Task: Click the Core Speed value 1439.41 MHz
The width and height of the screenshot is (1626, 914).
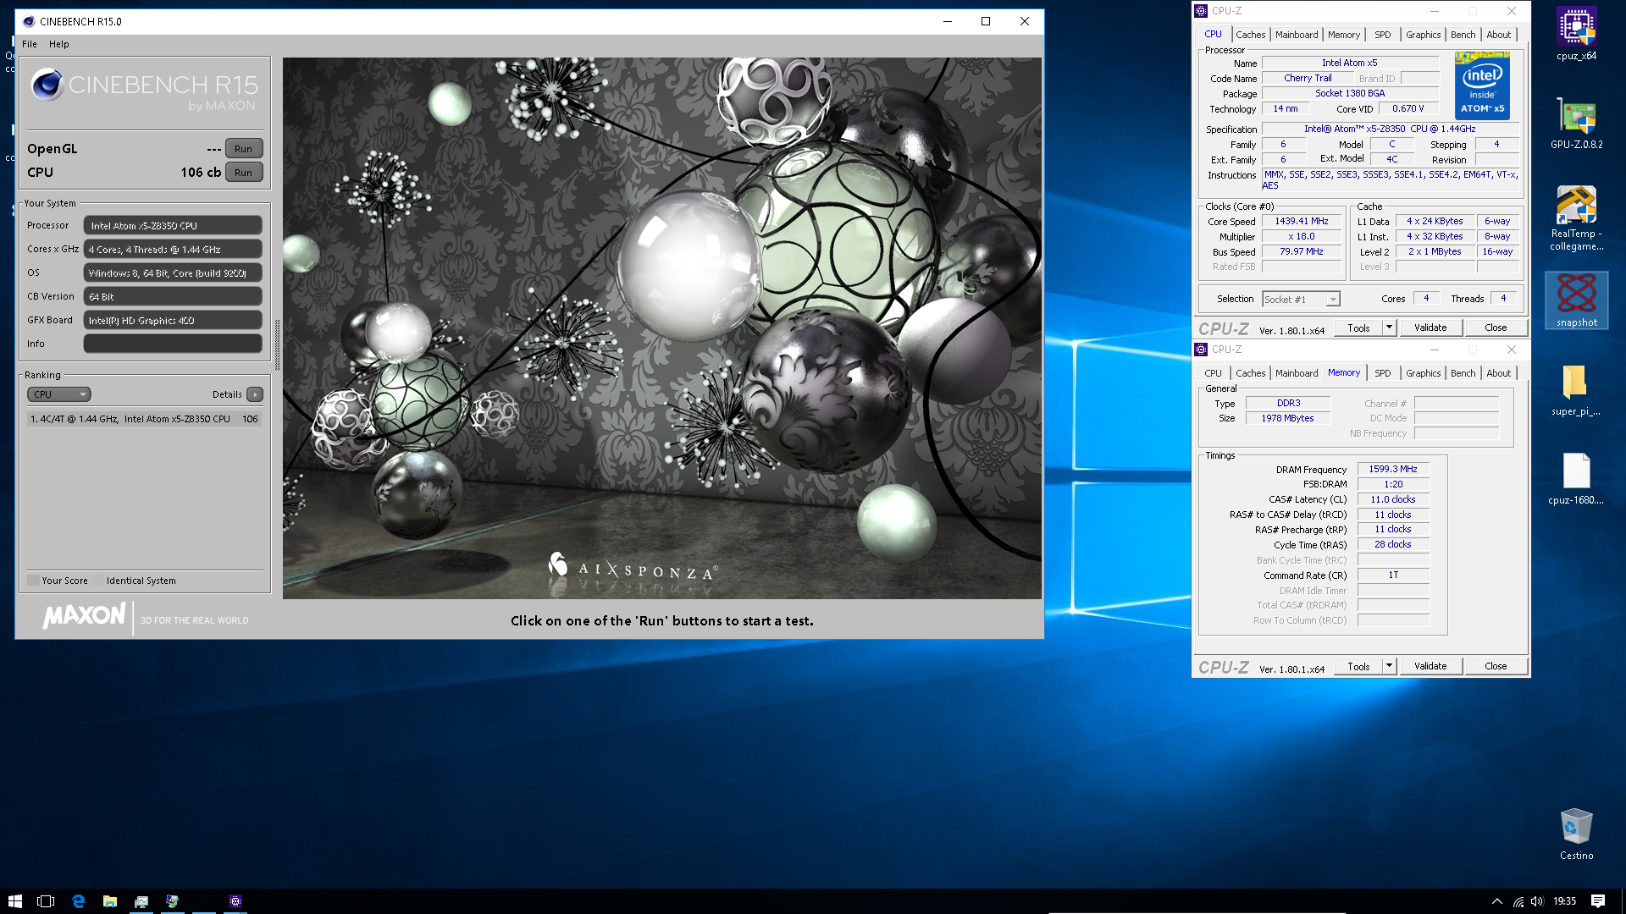Action: point(1302,222)
